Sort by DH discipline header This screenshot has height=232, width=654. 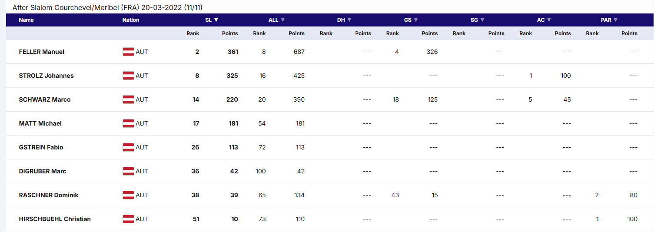click(x=344, y=20)
